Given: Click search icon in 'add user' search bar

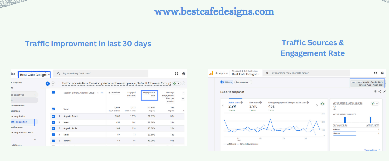Looking at the screenshot, I should click(x=58, y=74).
